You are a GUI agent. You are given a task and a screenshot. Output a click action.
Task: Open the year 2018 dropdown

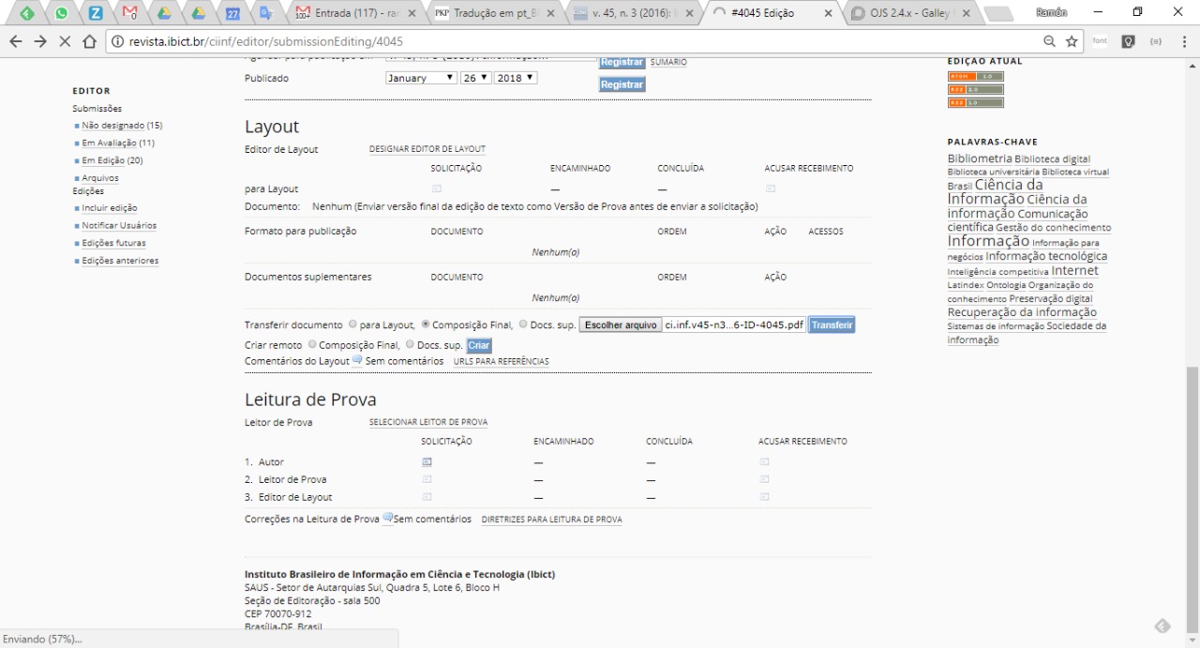[x=516, y=78]
